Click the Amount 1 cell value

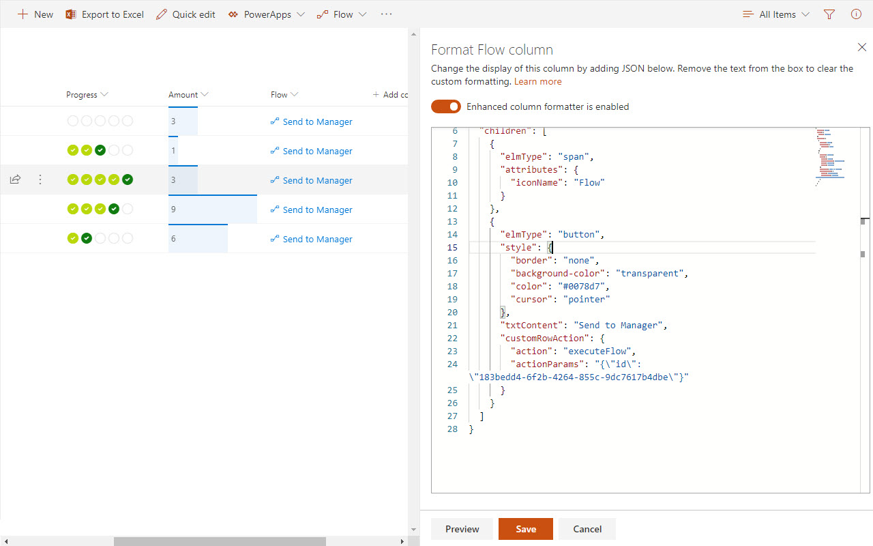pyautogui.click(x=173, y=151)
